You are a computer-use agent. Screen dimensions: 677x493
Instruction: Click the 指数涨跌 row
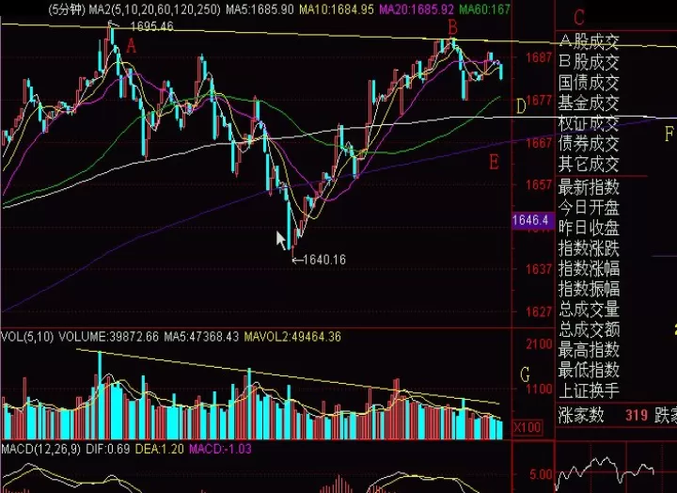589,248
